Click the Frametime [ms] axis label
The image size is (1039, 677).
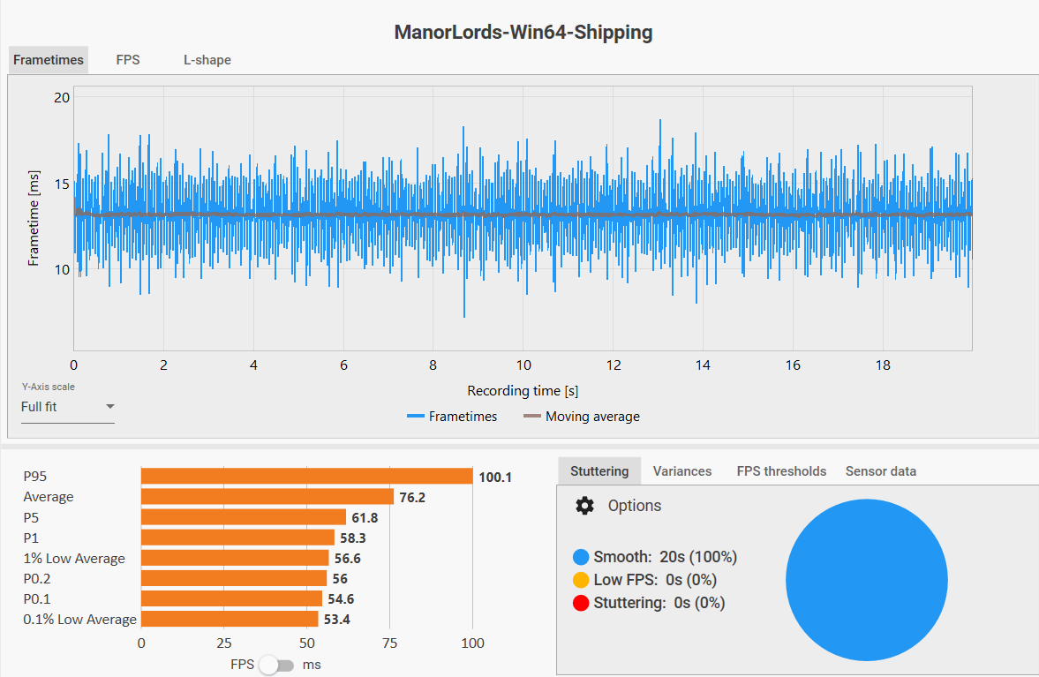(34, 218)
